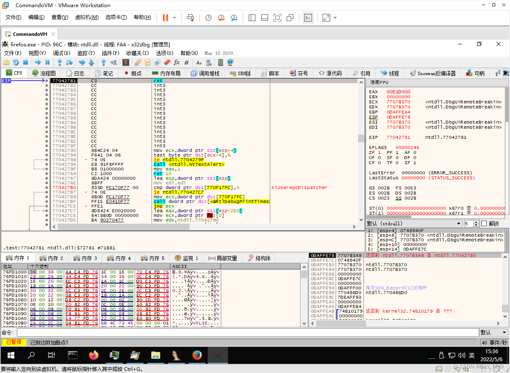Toggle VMware console view icon

308,18
